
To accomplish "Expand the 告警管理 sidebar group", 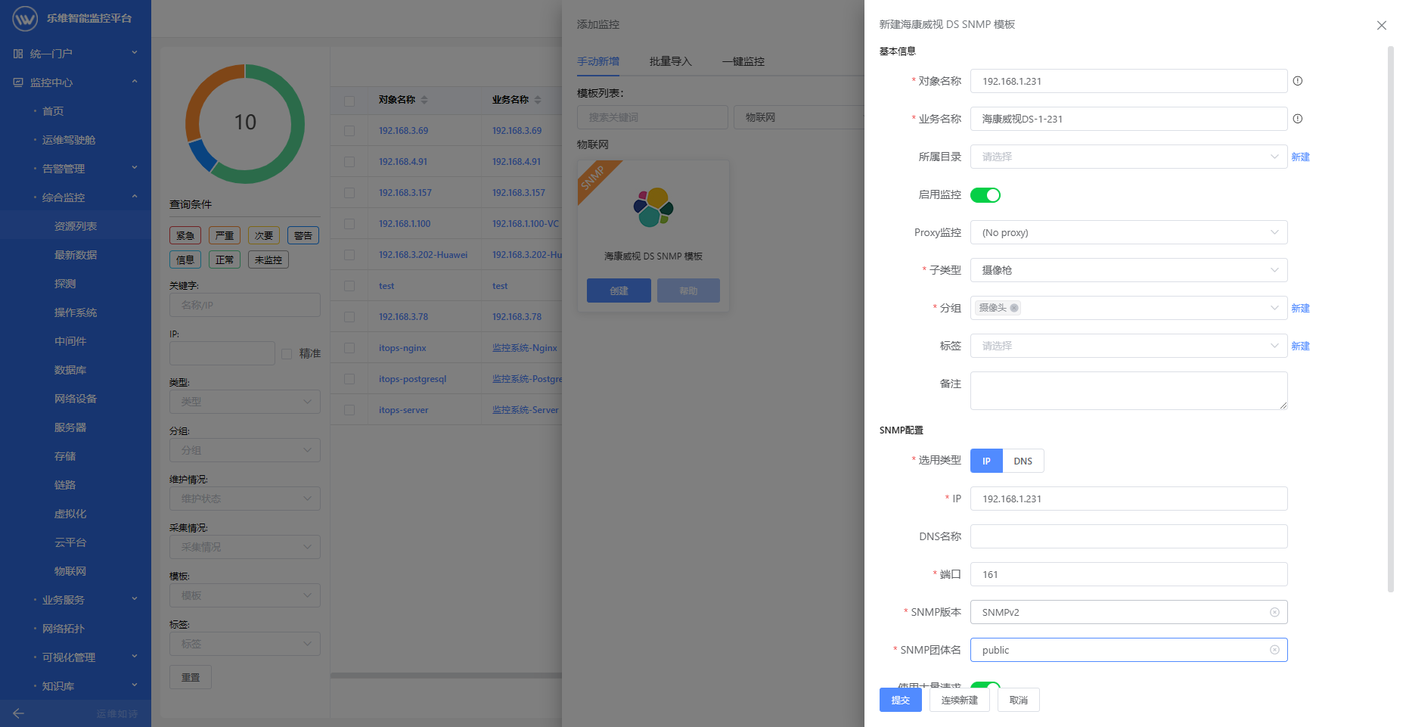I will click(76, 169).
